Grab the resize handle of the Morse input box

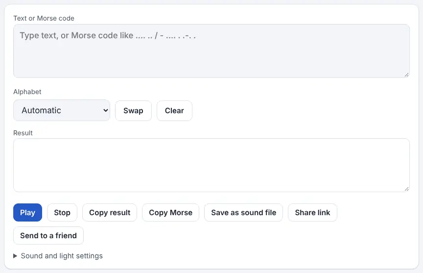pyautogui.click(x=406, y=75)
